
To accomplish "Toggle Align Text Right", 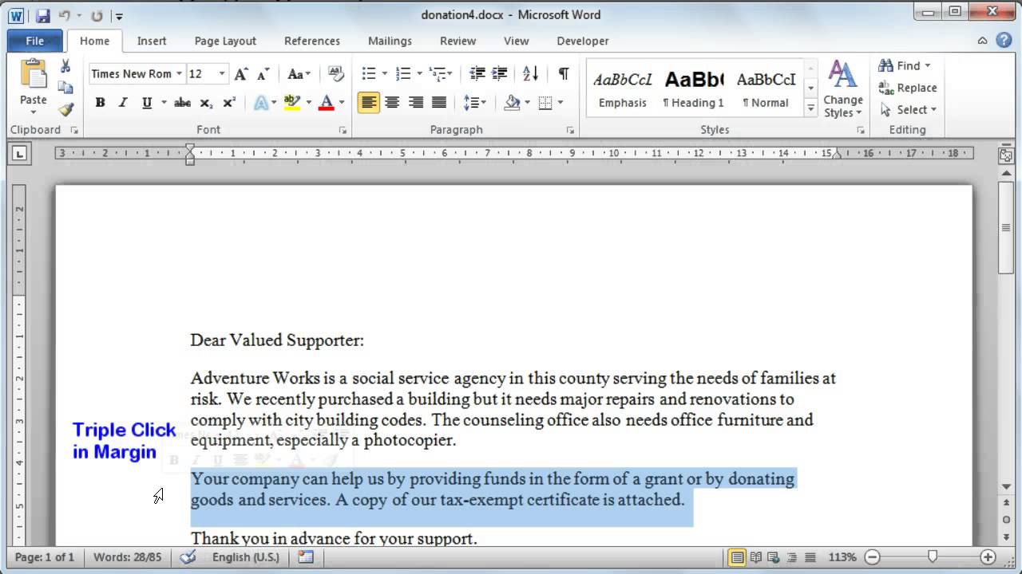I will pos(416,102).
